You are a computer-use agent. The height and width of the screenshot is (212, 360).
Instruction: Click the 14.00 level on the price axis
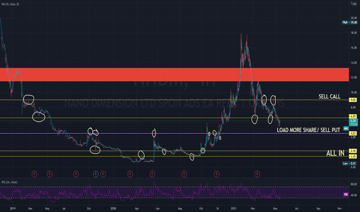point(353,62)
